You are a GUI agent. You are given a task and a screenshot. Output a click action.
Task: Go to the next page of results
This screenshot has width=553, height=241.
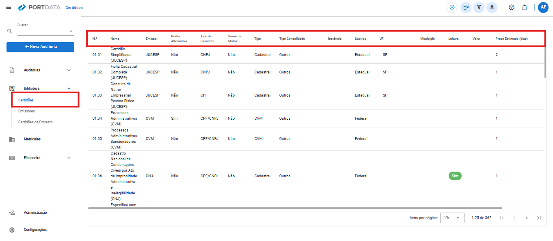527,218
